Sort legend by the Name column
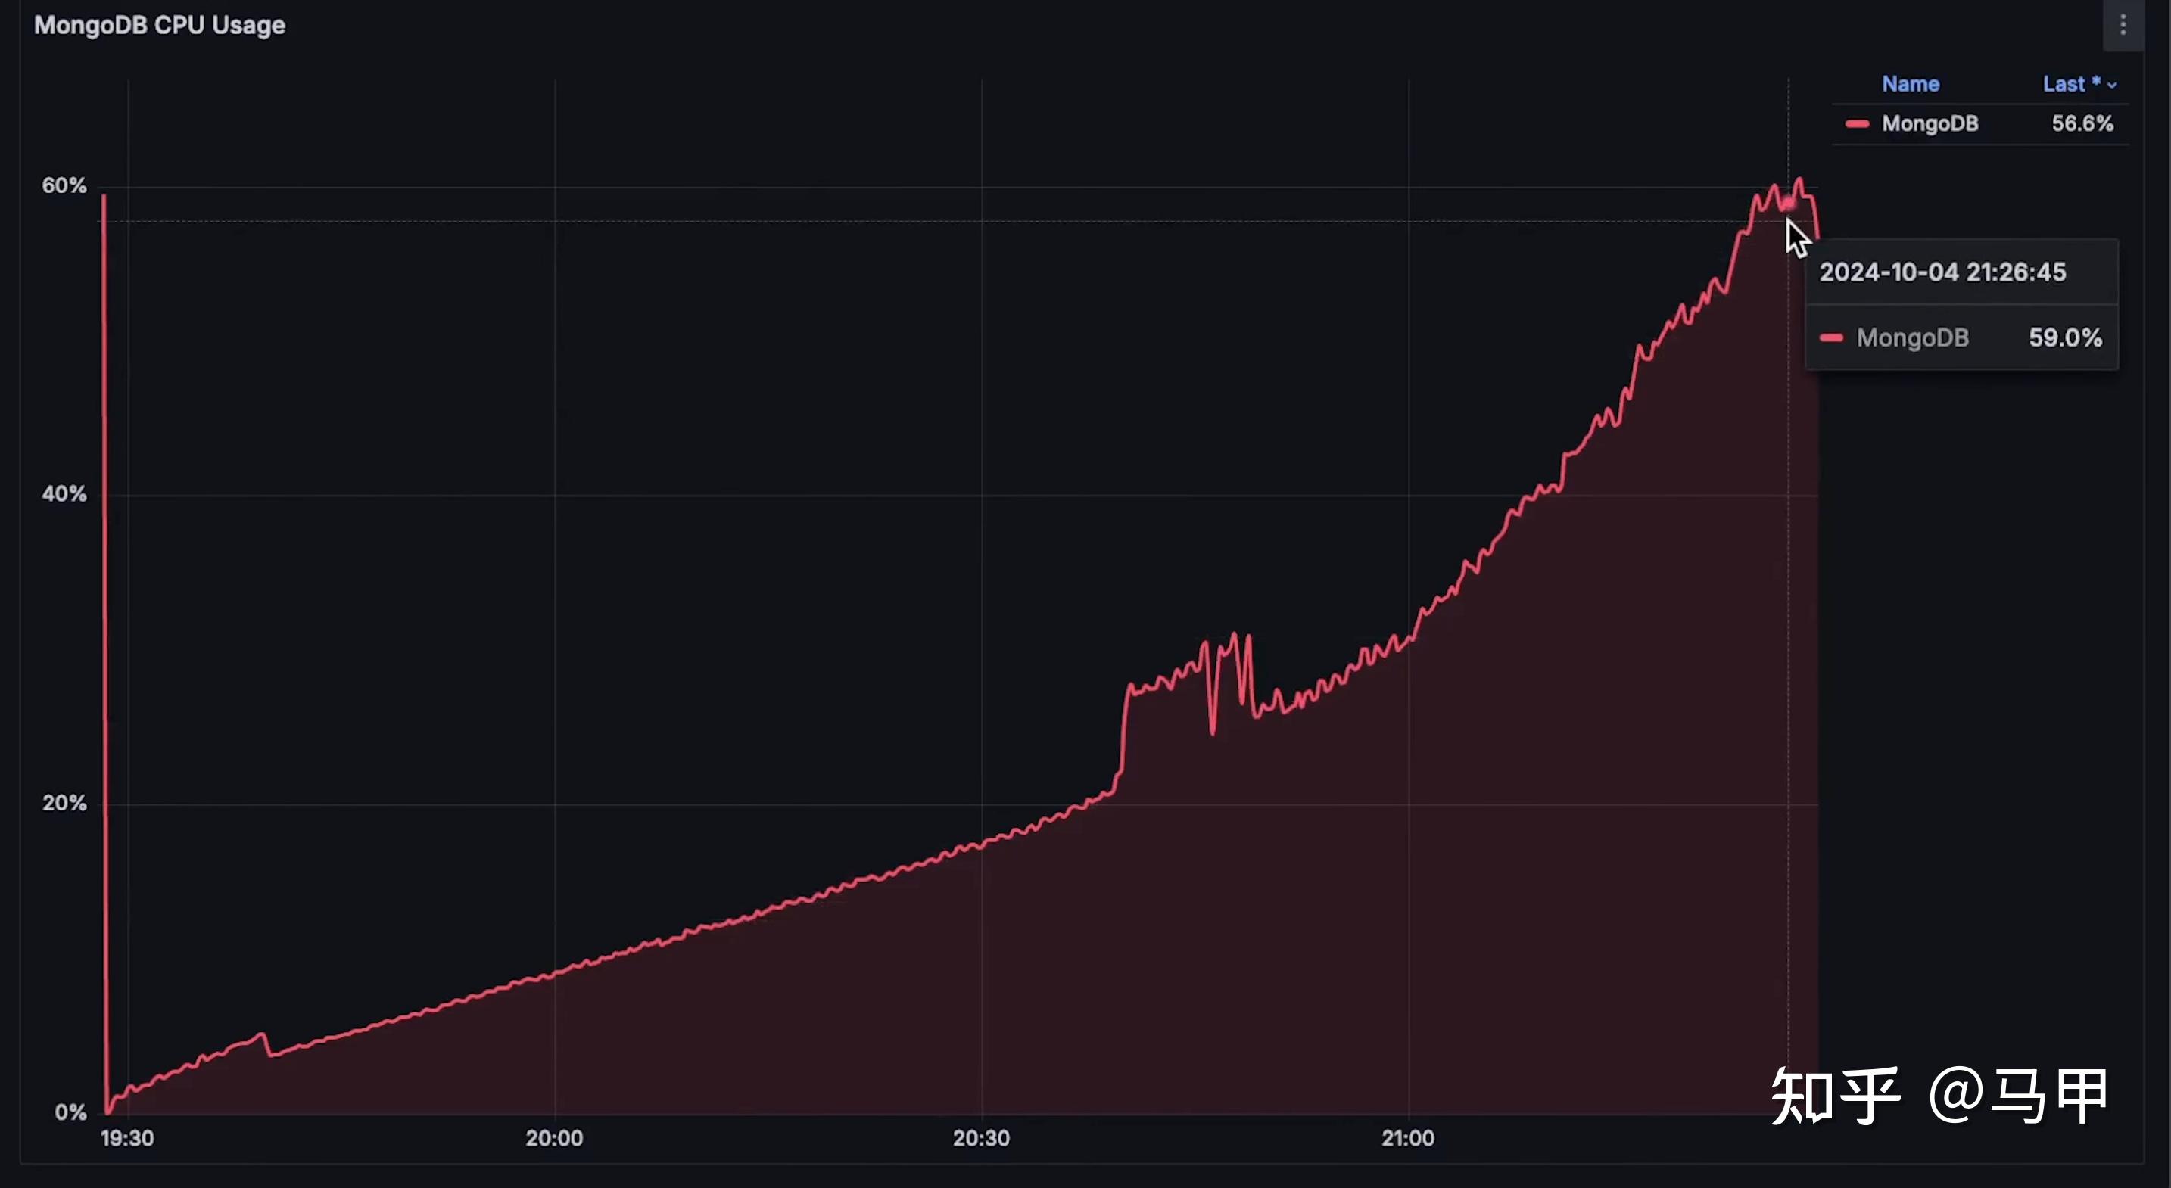2171x1188 pixels. coord(1911,84)
